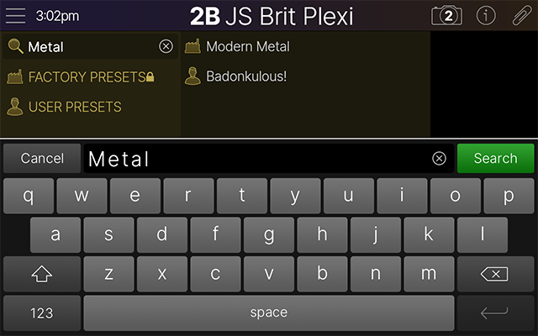Expand the USER PRESETS category
Viewport: 538px width, 336px height.
click(x=74, y=108)
